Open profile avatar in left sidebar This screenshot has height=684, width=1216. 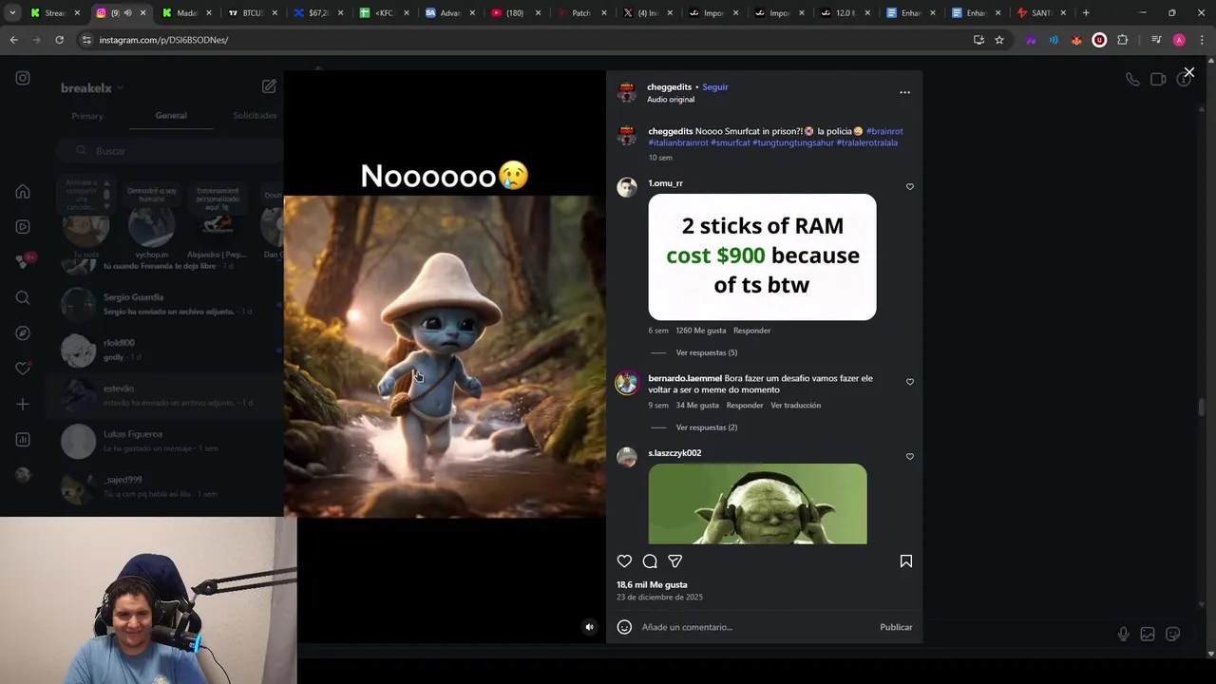click(23, 475)
